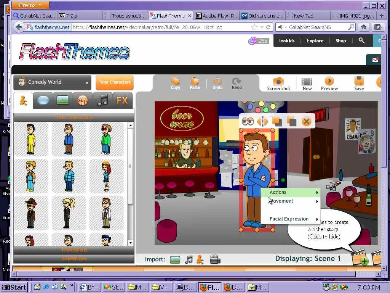Reload the page
Image resolution: width=390 pixels, height=293 pixels.
point(268,27)
